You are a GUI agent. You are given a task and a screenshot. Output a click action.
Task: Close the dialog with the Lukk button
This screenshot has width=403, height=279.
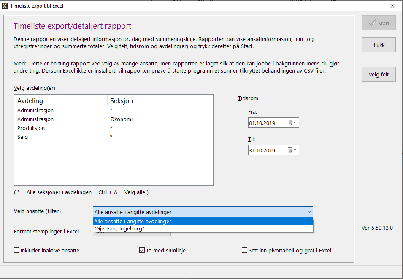(x=378, y=45)
